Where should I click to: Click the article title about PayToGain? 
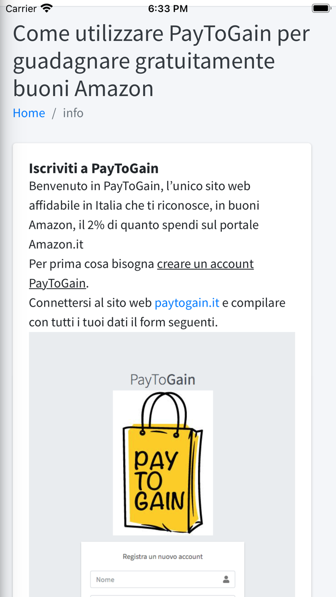[x=161, y=60]
